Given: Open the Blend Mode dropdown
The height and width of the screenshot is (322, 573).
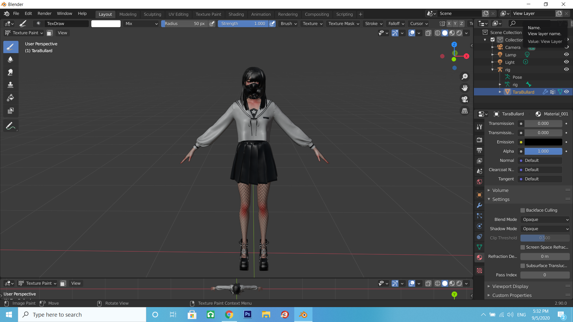Looking at the screenshot, I should (545, 220).
